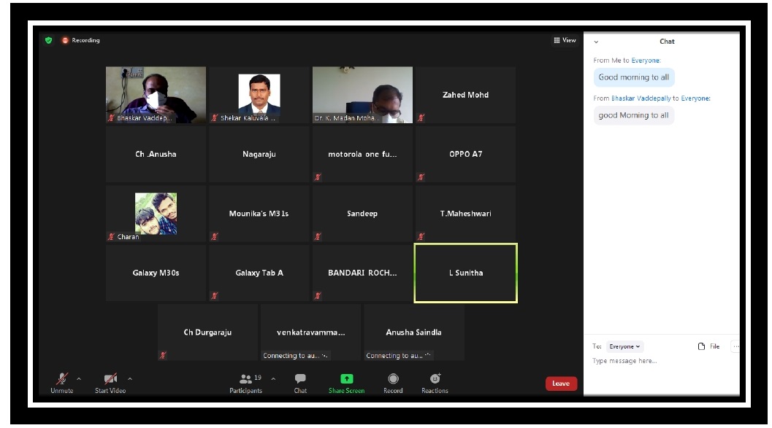The image size is (772, 428).
Task: Expand audio options arrow beside Unmute
Action: 79,378
